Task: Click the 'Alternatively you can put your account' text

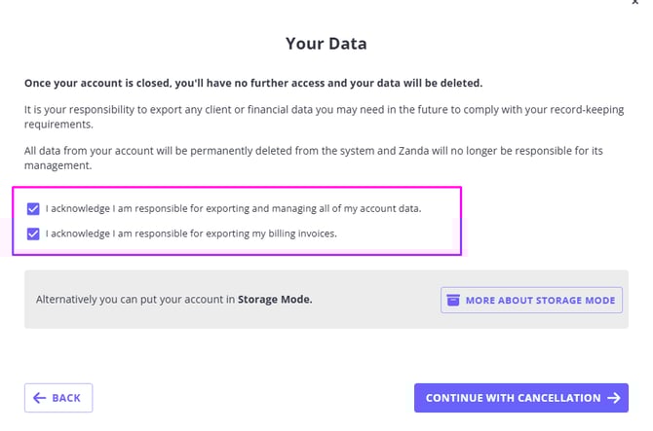Action: pos(135,300)
